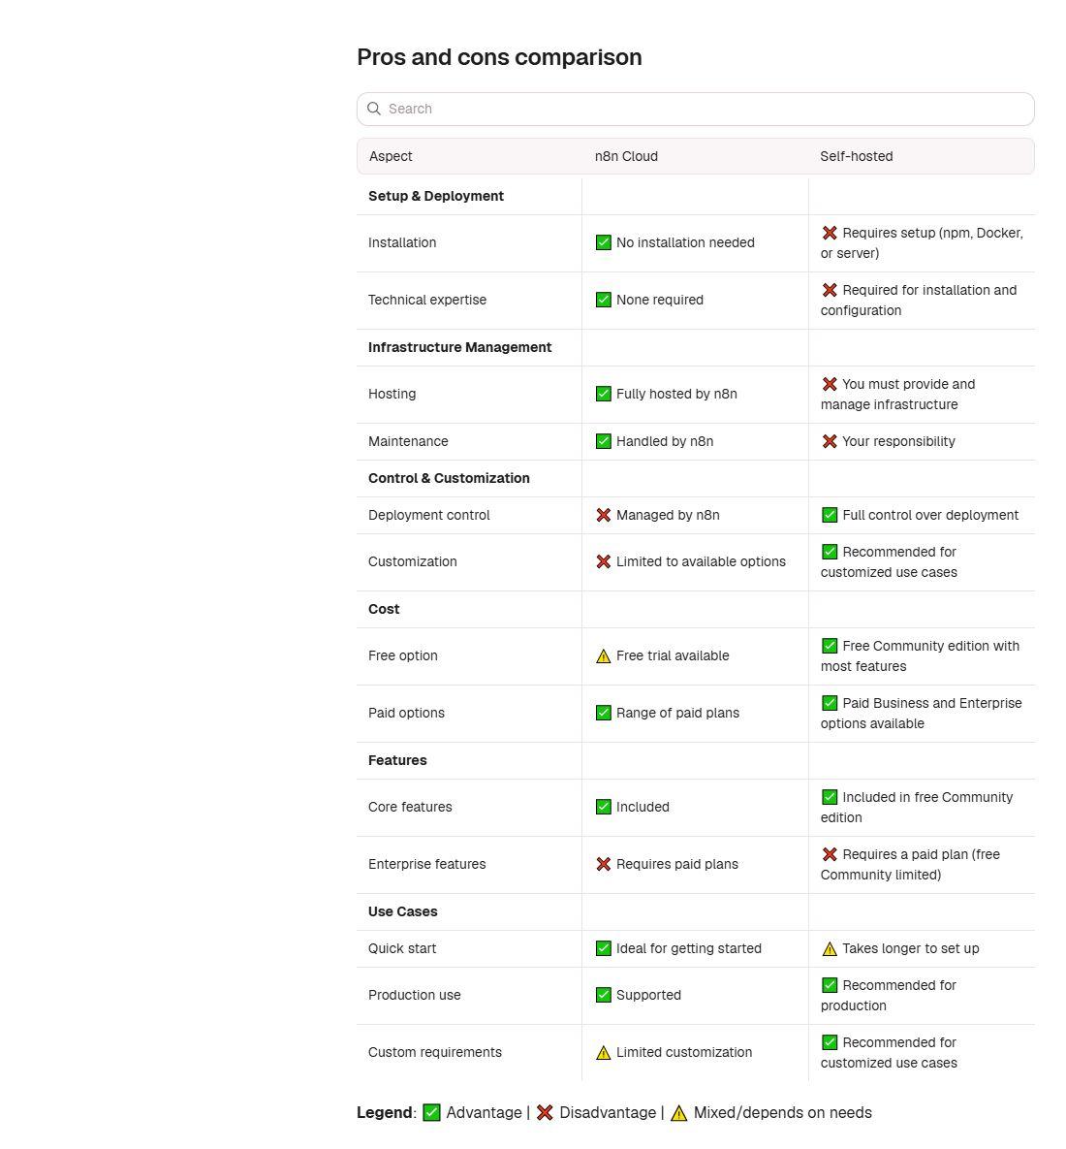Click the red Disadvantage icon in legend
The height and width of the screenshot is (1149, 1066).
point(544,1112)
